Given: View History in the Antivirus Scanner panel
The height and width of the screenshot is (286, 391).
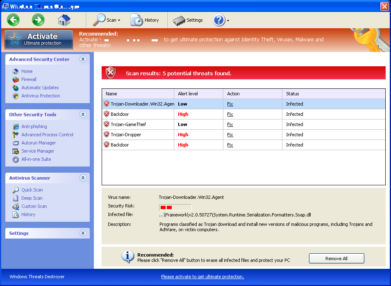Looking at the screenshot, I should coord(28,214).
